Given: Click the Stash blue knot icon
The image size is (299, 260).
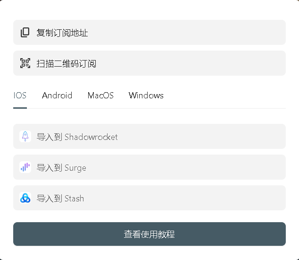Looking at the screenshot, I should [25, 198].
